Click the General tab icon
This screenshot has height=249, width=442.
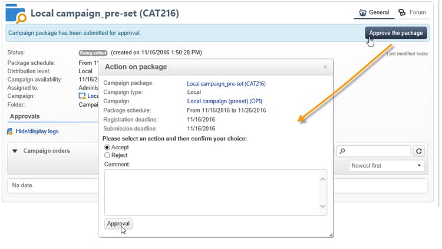(364, 12)
